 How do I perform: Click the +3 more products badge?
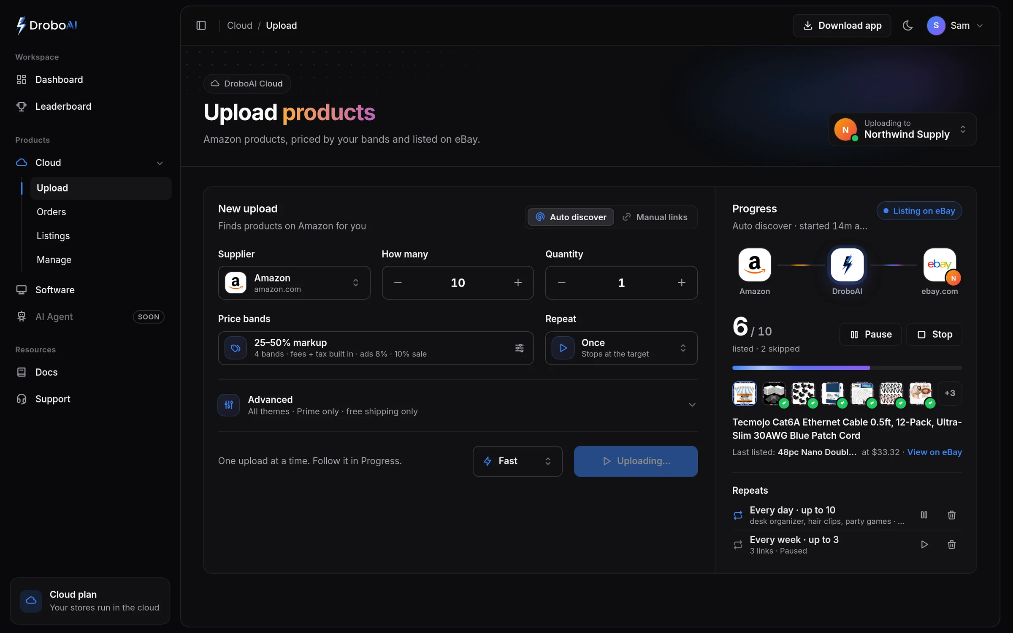950,393
